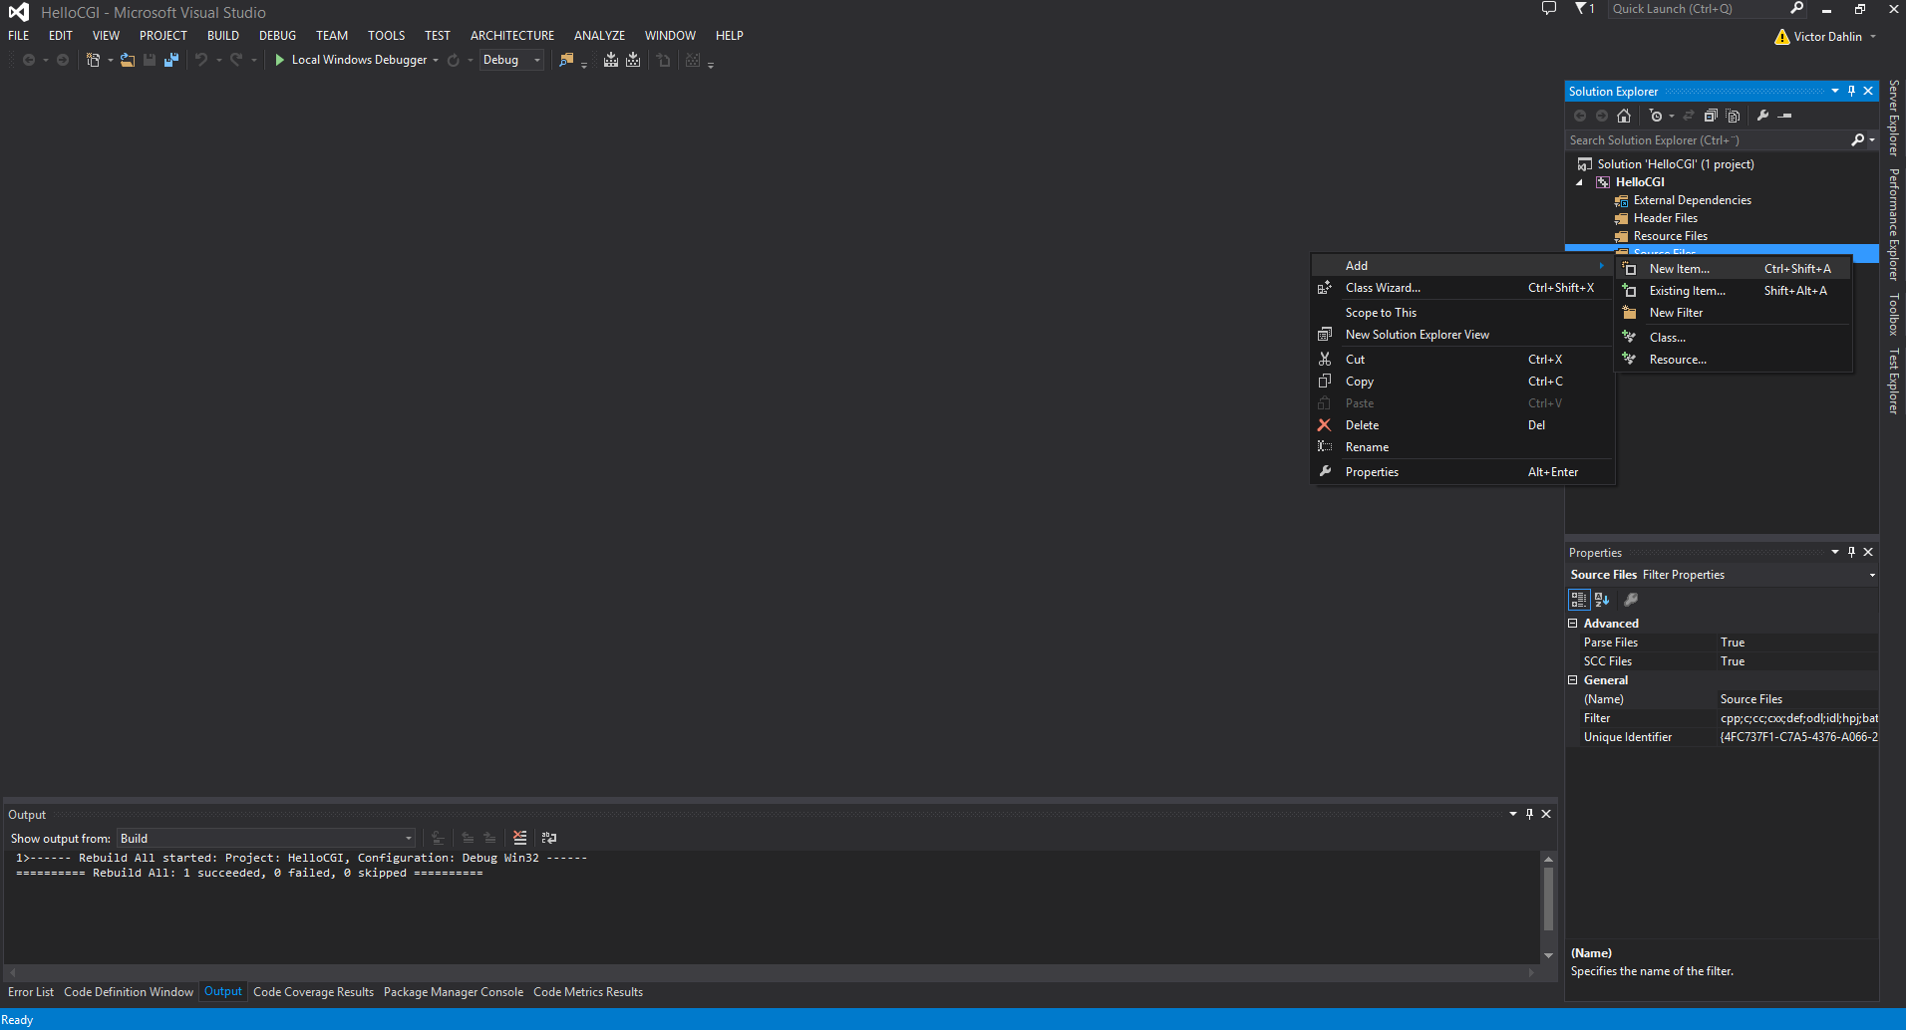
Task: Click the wrench Properties icon in Solution Explorer
Action: pos(1762,116)
